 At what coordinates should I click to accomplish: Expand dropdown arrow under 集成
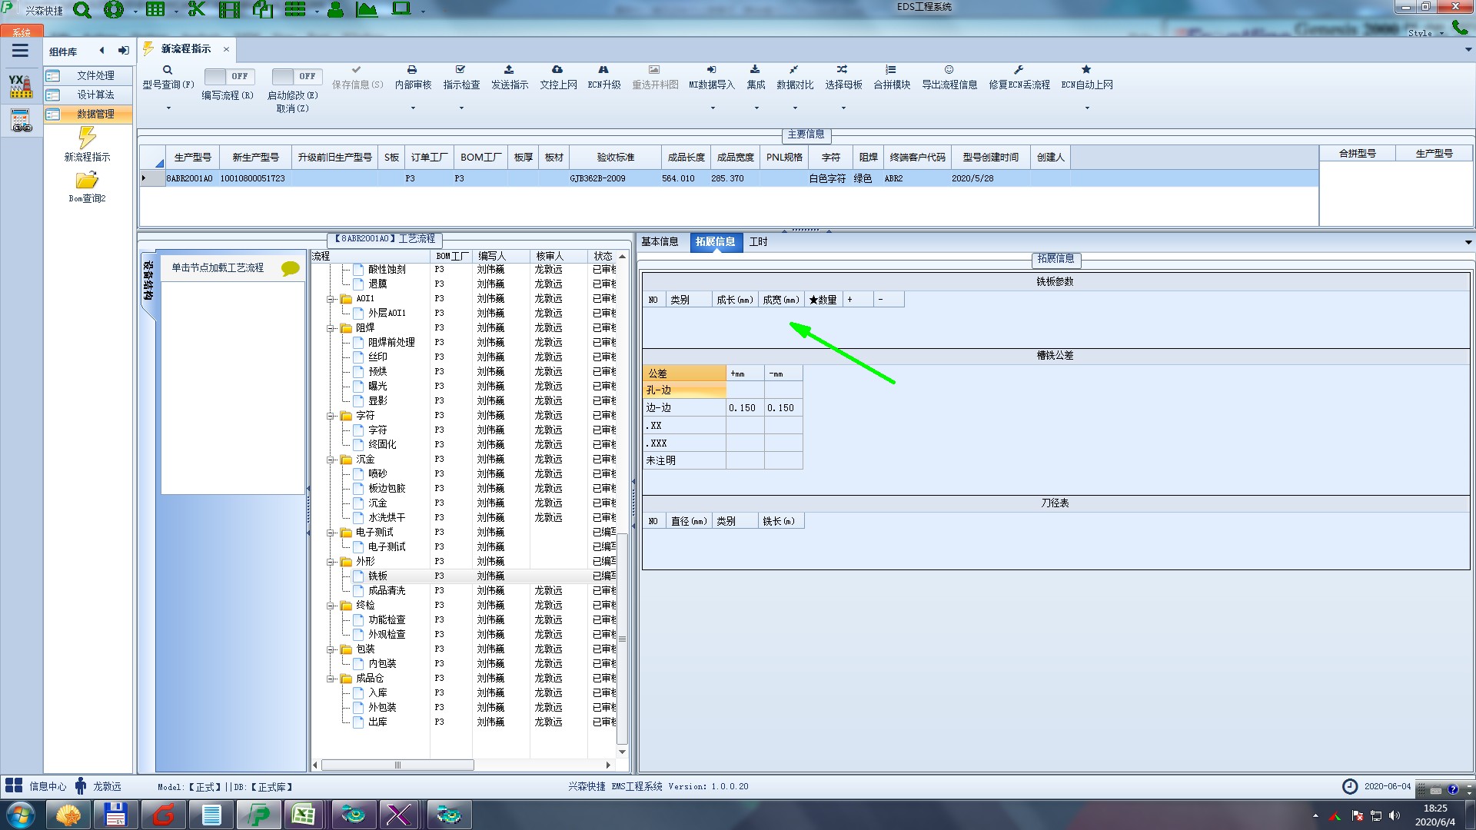coord(756,108)
